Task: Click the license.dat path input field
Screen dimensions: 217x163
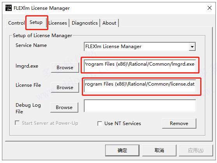Action: pos(140,86)
